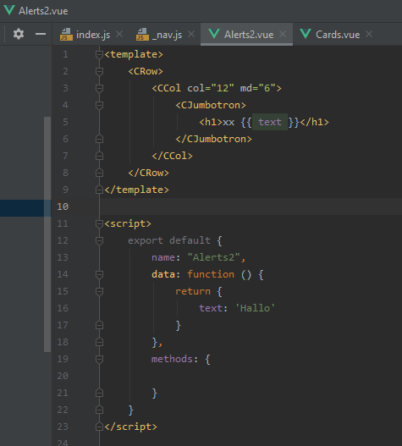Click the vertical scrollbar thumb in left panel
Viewport: 402px width, 446px height.
(47, 234)
